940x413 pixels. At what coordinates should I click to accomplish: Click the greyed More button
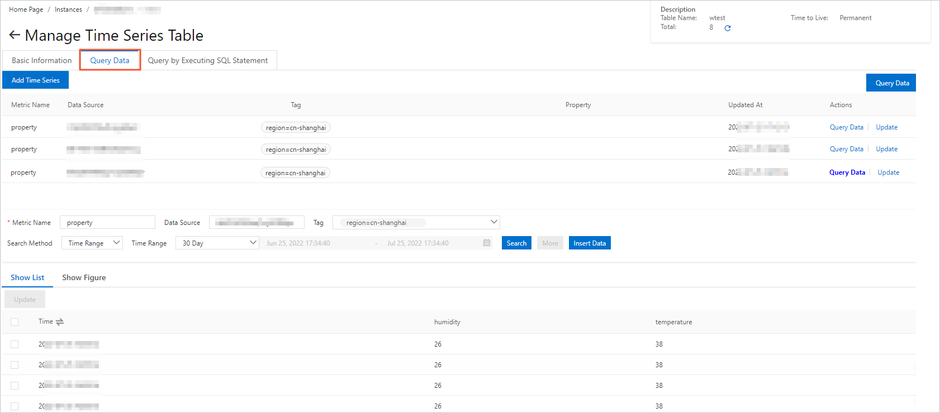(550, 243)
